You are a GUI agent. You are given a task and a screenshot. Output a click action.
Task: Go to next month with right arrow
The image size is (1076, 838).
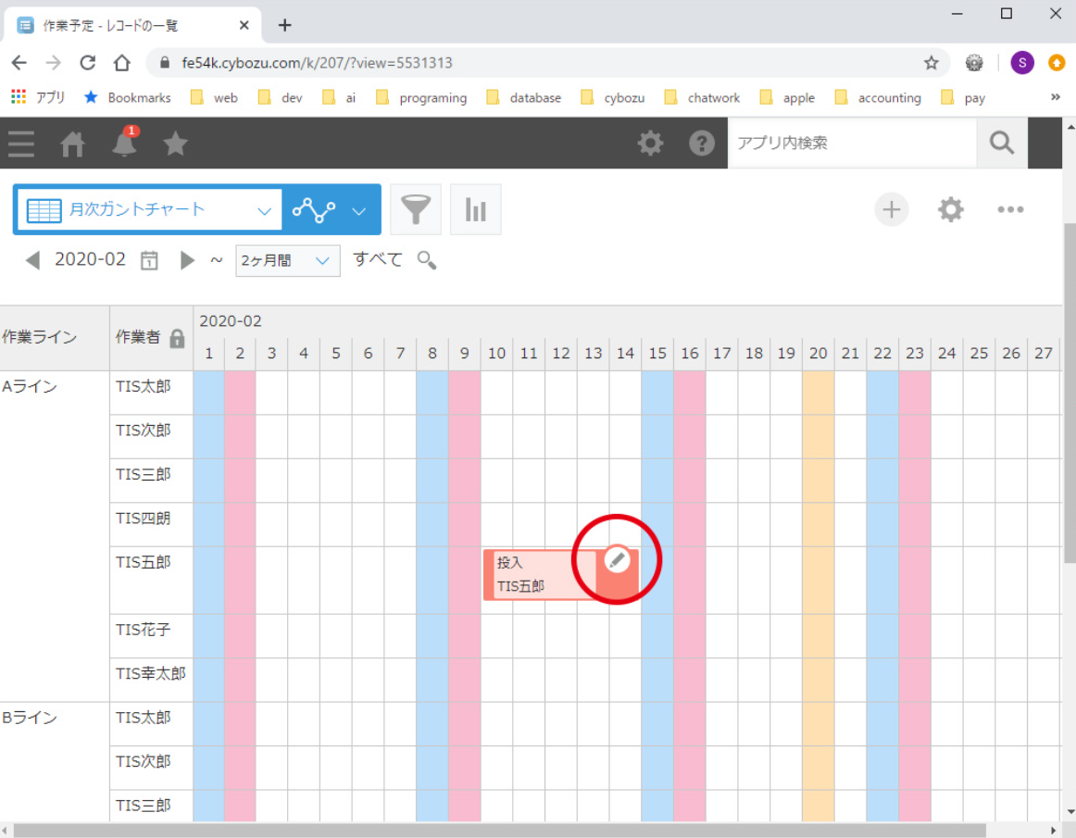[x=187, y=260]
